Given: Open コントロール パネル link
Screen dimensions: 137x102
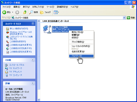Looking at the screenshot, I should [x=17, y=65].
